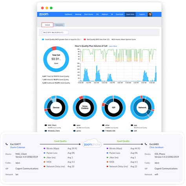Click the hourly quality line chart
The image size is (186, 186).
pos(118,55)
